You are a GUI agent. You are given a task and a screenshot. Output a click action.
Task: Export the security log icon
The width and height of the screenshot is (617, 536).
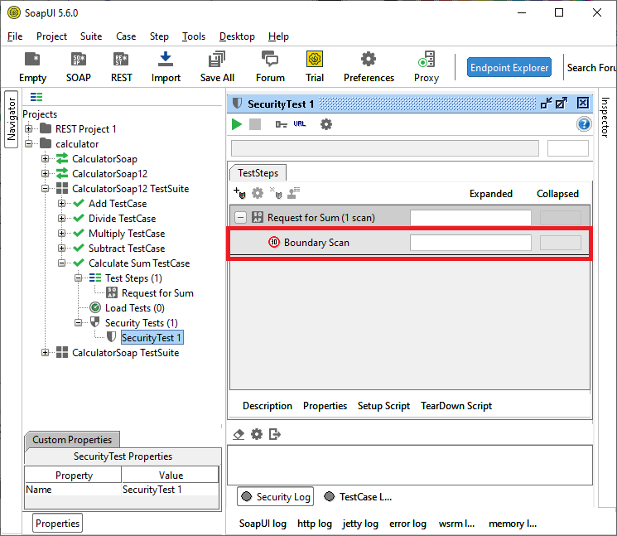tap(275, 434)
